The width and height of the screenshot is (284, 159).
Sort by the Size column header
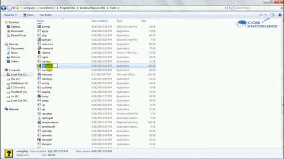coord(144,21)
